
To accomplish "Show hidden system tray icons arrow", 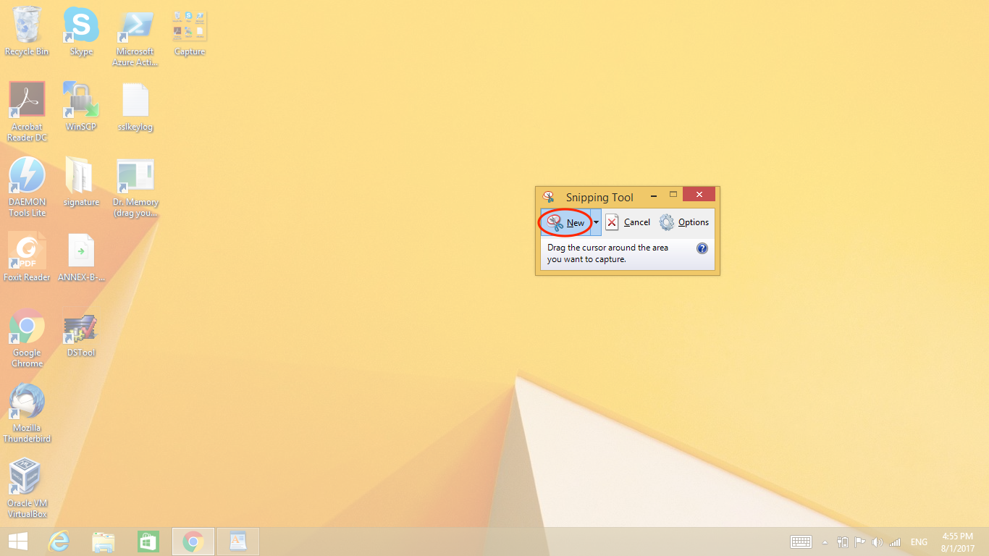I will [825, 542].
